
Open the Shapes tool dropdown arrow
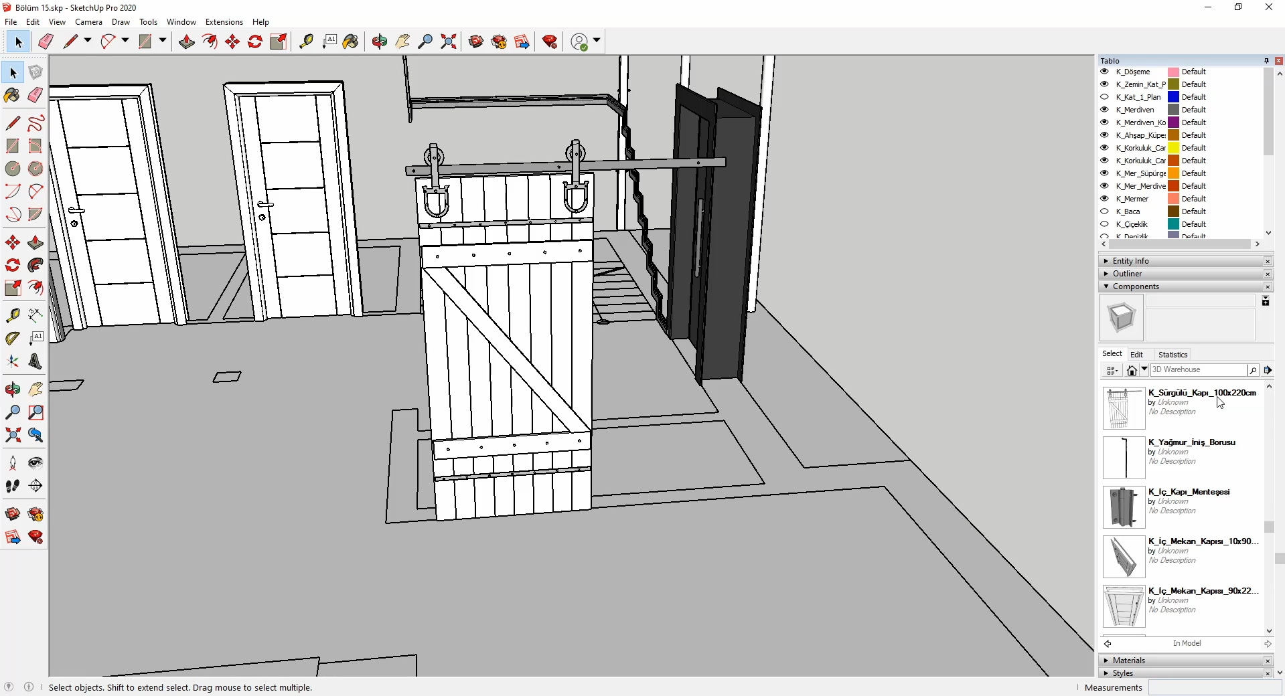(163, 41)
